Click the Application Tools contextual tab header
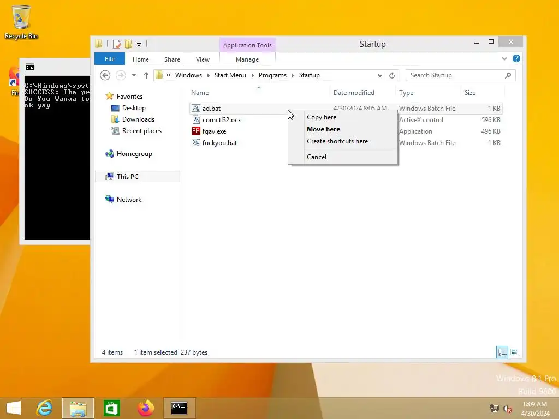This screenshot has width=559, height=419. pos(247,45)
